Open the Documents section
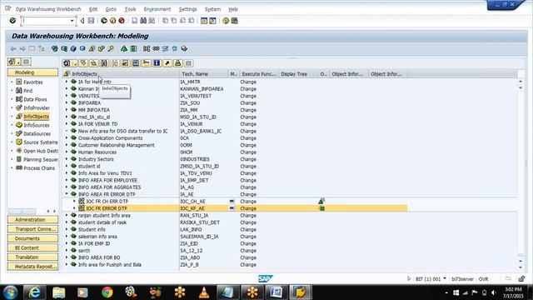This screenshot has height=300, width=533. (32, 238)
